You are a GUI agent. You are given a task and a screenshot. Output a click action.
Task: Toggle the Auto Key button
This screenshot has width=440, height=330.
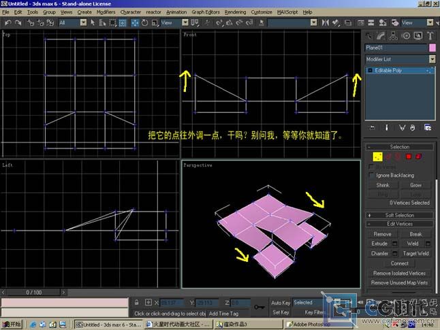[x=281, y=303]
